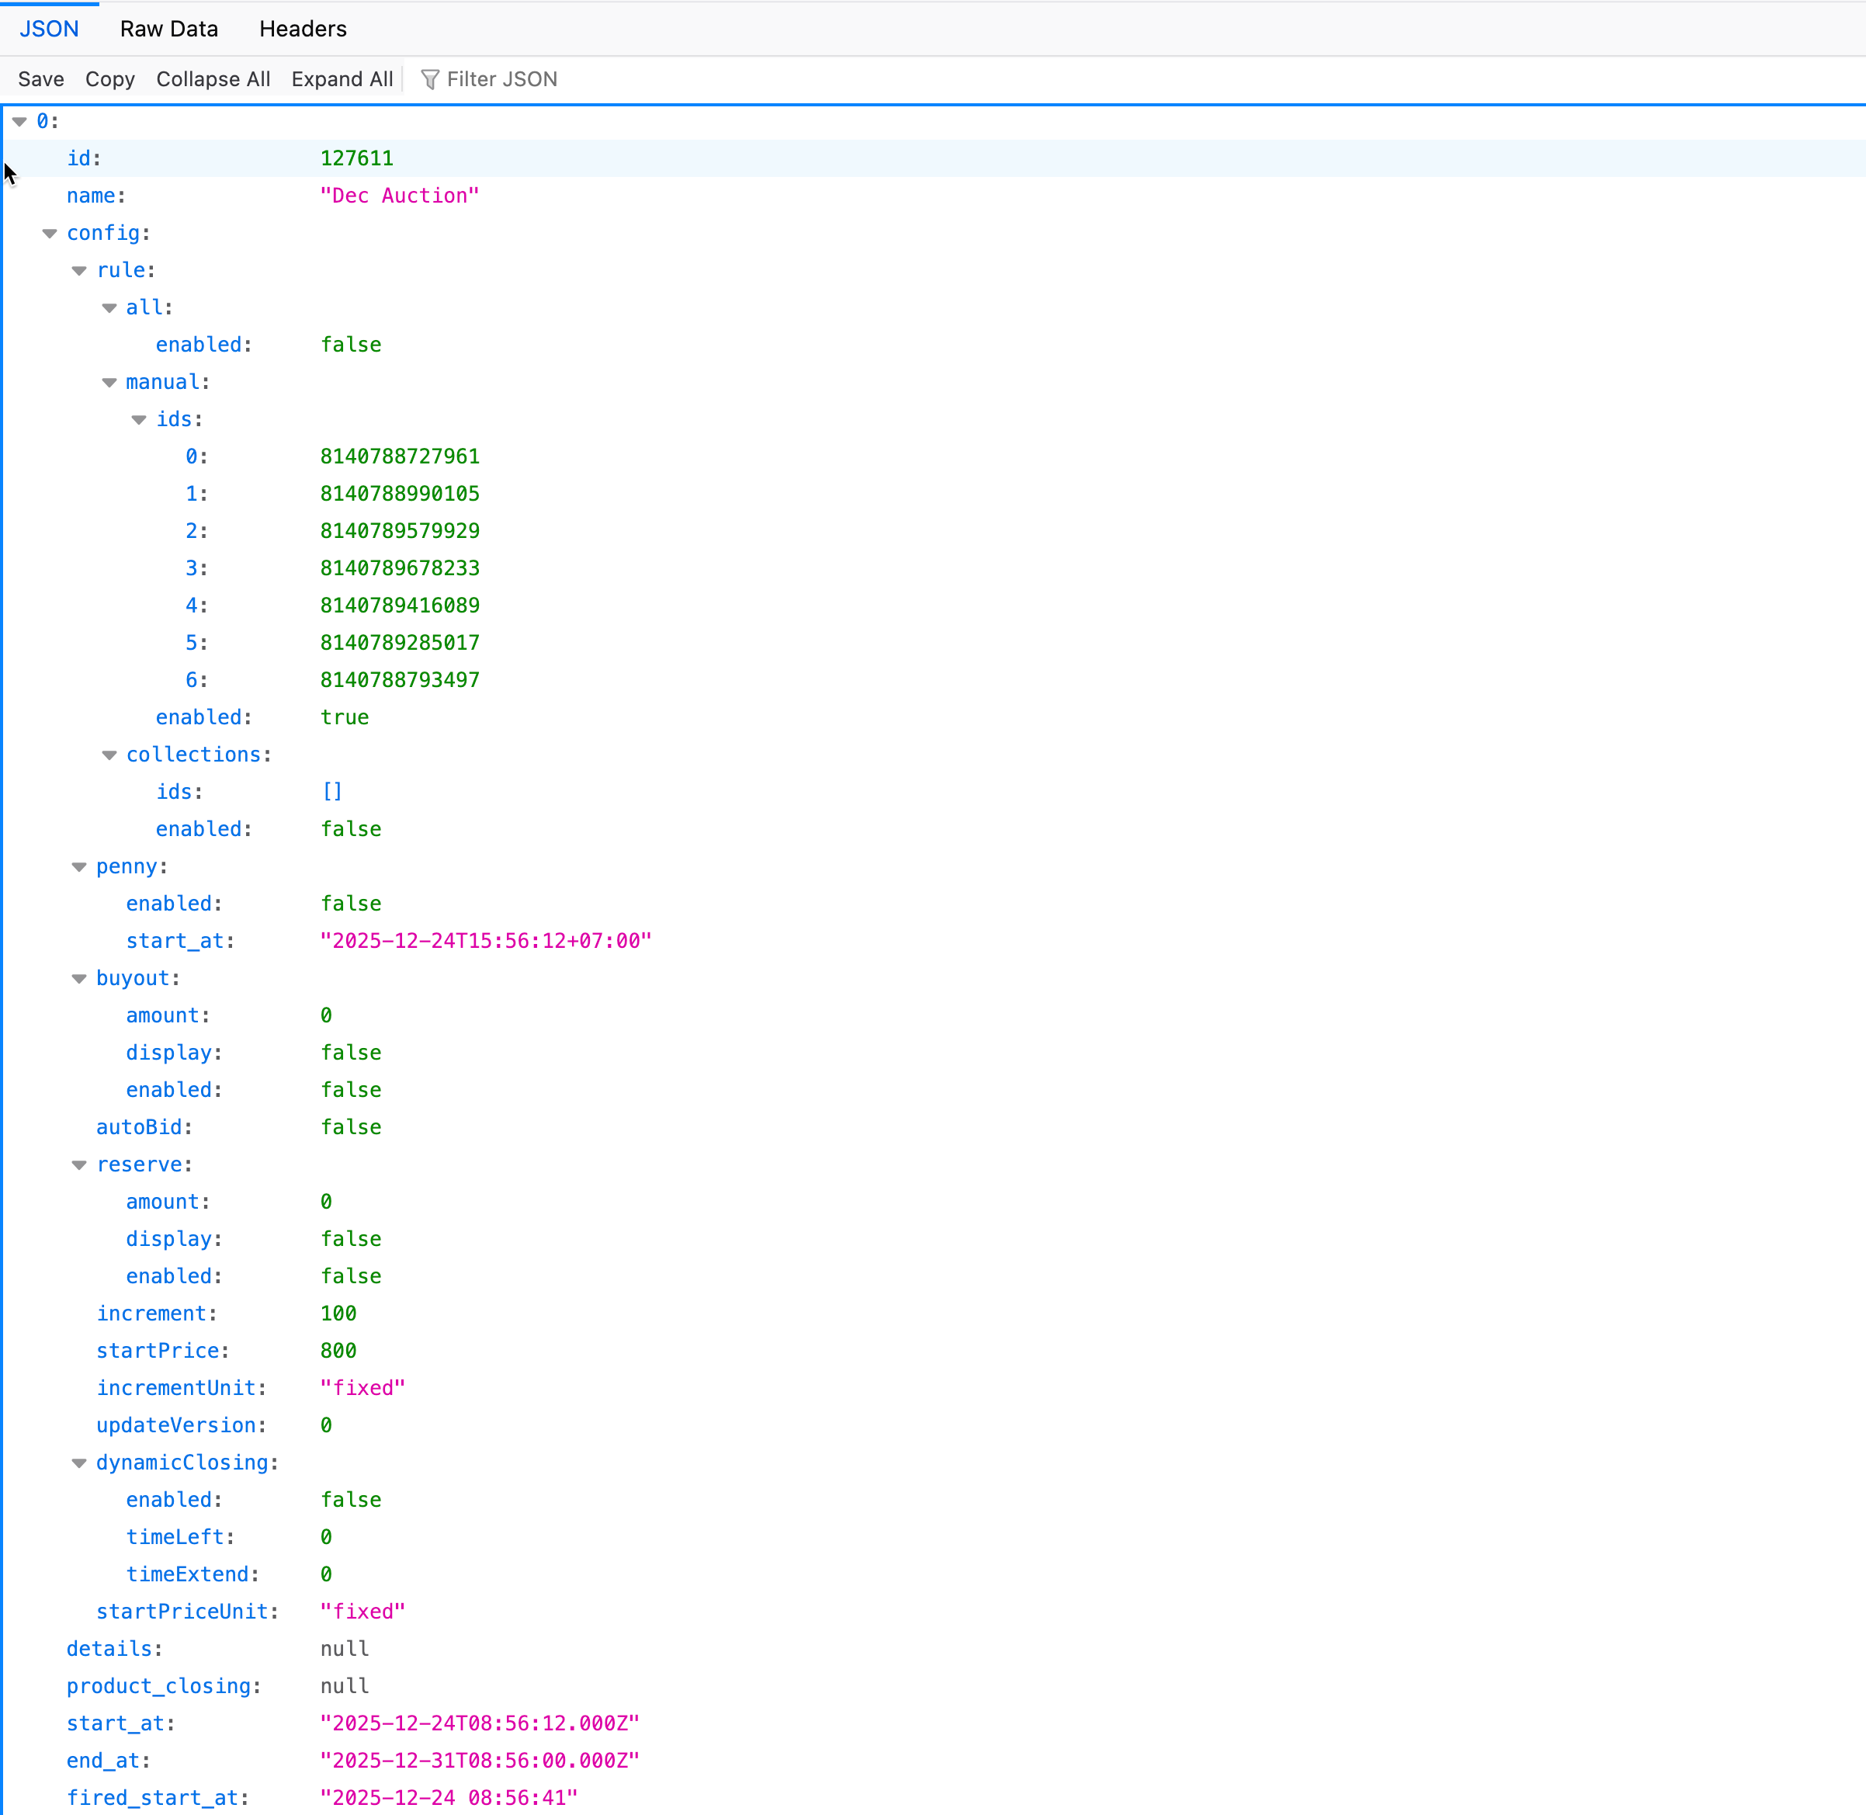Image resolution: width=1866 pixels, height=1815 pixels.
Task: Select the id row value 127611
Action: click(356, 158)
